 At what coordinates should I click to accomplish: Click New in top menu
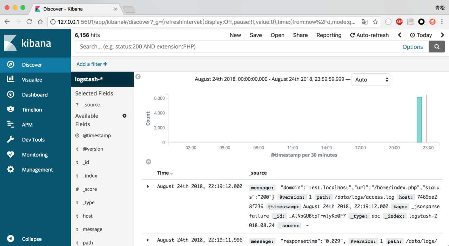point(235,35)
